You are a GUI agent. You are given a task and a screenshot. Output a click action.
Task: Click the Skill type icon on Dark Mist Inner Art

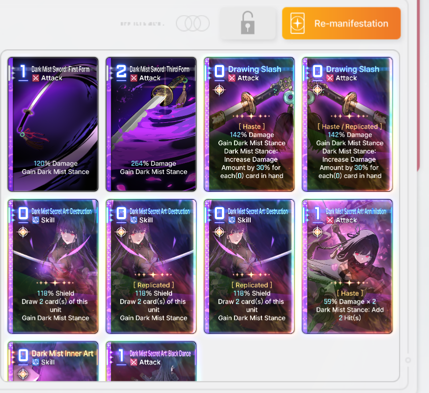[x=36, y=362]
